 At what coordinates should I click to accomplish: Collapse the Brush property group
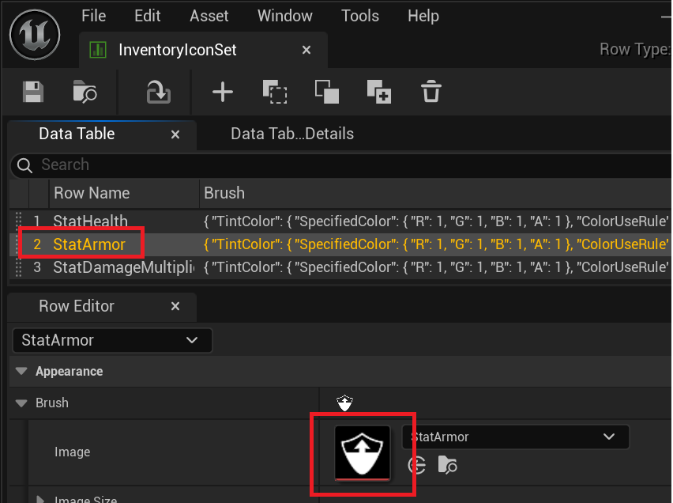(x=21, y=403)
